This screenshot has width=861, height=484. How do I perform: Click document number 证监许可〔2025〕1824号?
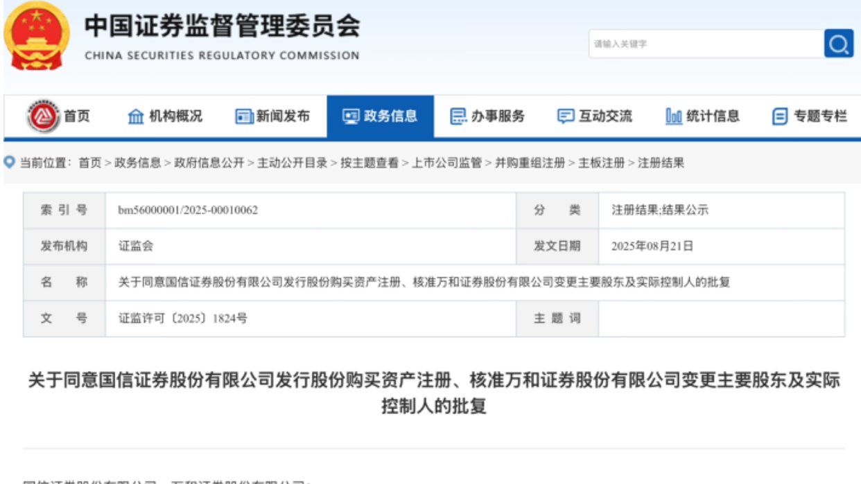click(183, 319)
